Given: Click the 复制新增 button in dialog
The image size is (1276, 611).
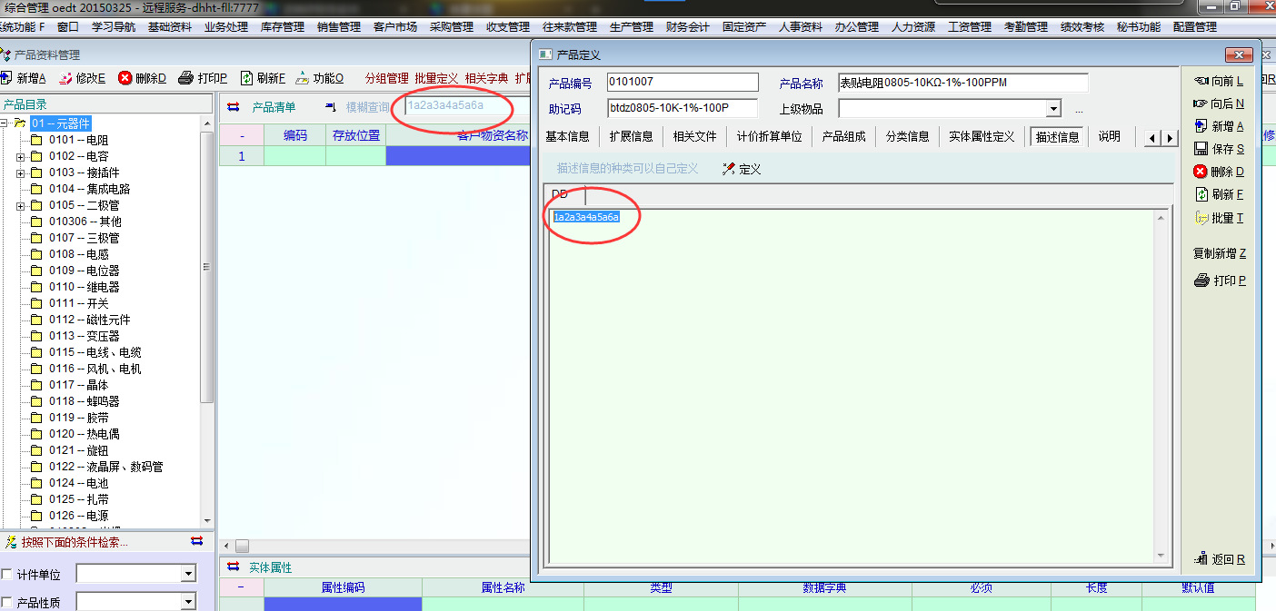Looking at the screenshot, I should click(x=1219, y=253).
